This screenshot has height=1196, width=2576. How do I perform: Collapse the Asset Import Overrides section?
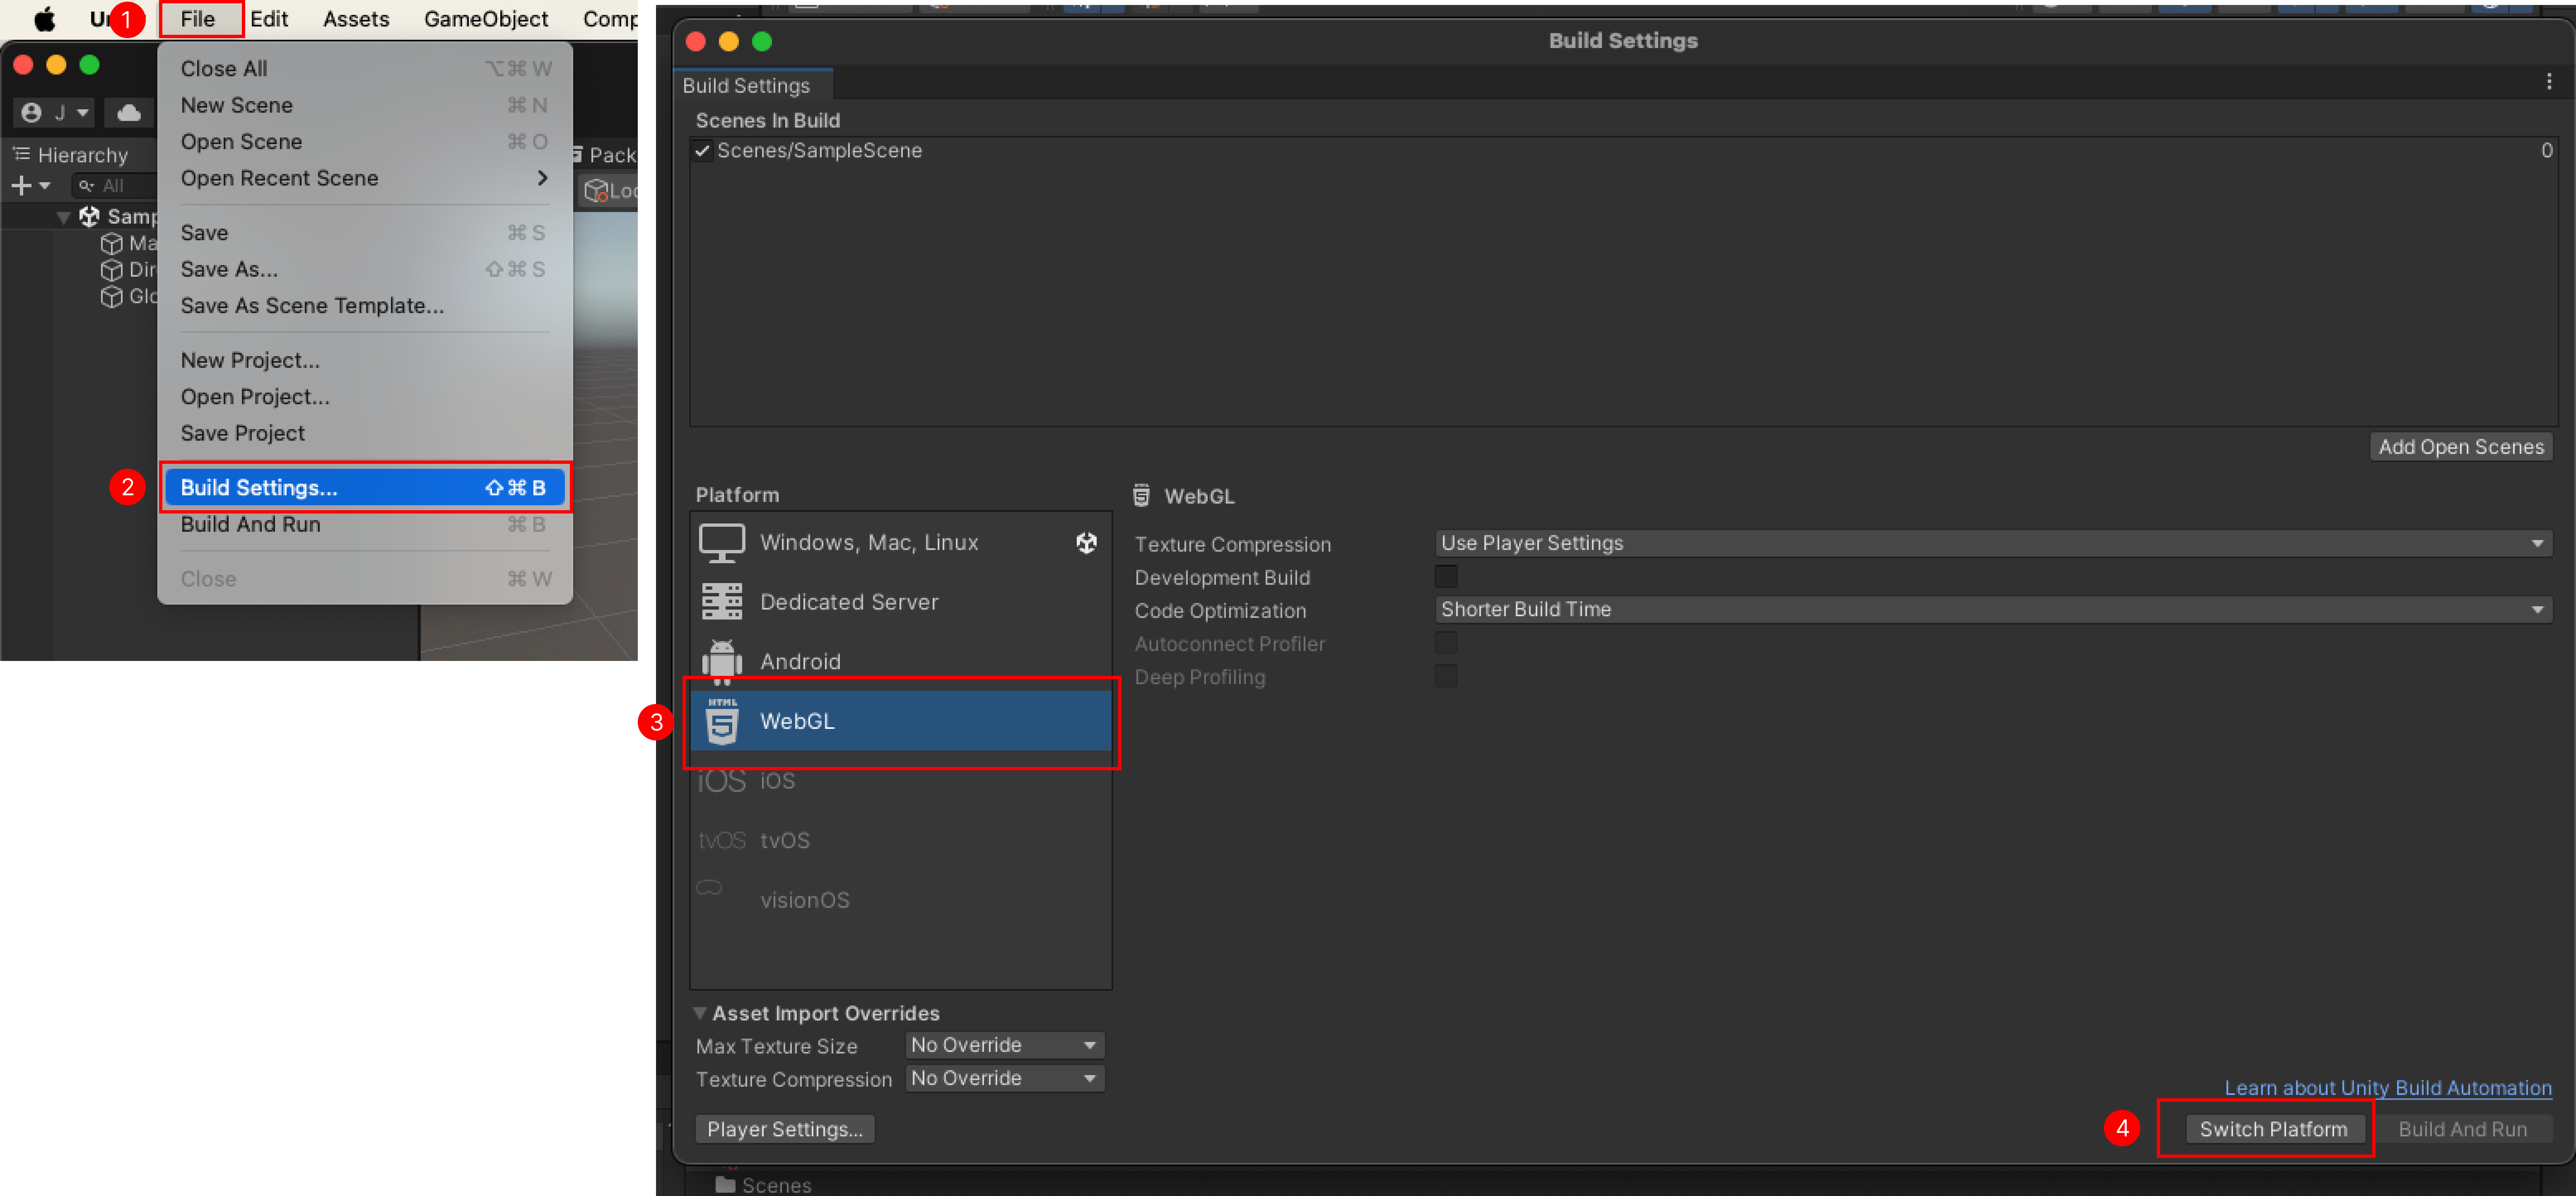pos(701,1012)
